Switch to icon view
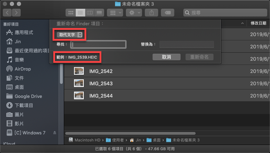Image resolution: width=270 pixels, height=153 pixels. (x=71, y=13)
